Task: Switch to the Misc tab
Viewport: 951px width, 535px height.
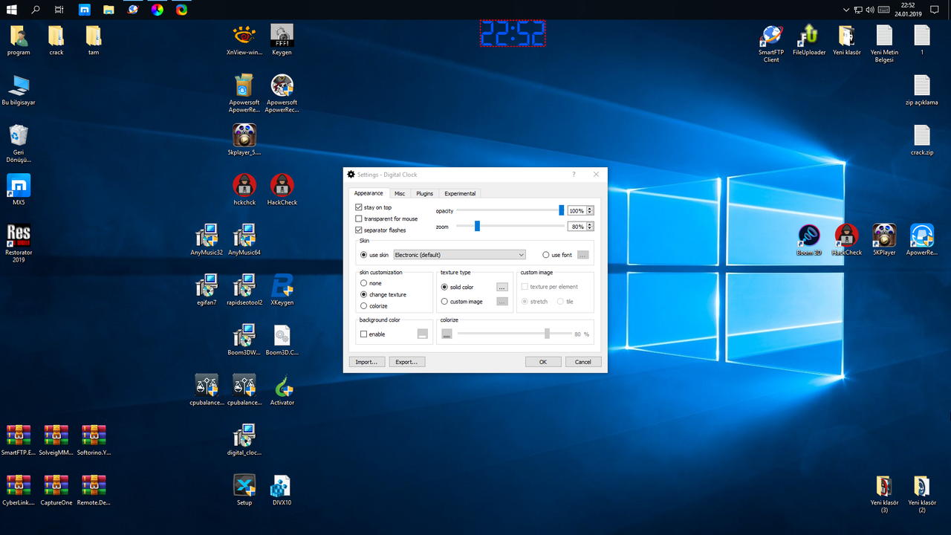Action: pos(400,193)
